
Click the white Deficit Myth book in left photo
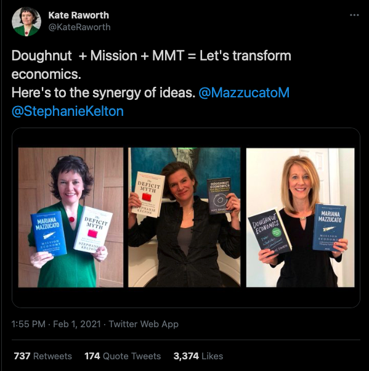[x=93, y=229]
